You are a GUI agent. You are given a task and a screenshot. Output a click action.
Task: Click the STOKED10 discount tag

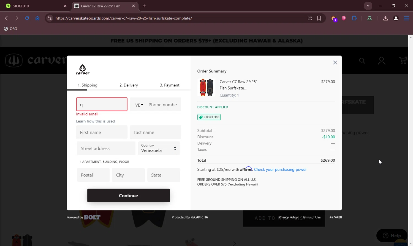[x=209, y=117]
